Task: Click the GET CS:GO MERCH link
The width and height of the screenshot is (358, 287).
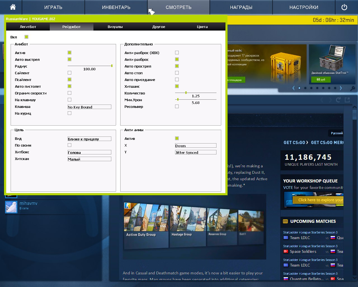Action: [327, 142]
